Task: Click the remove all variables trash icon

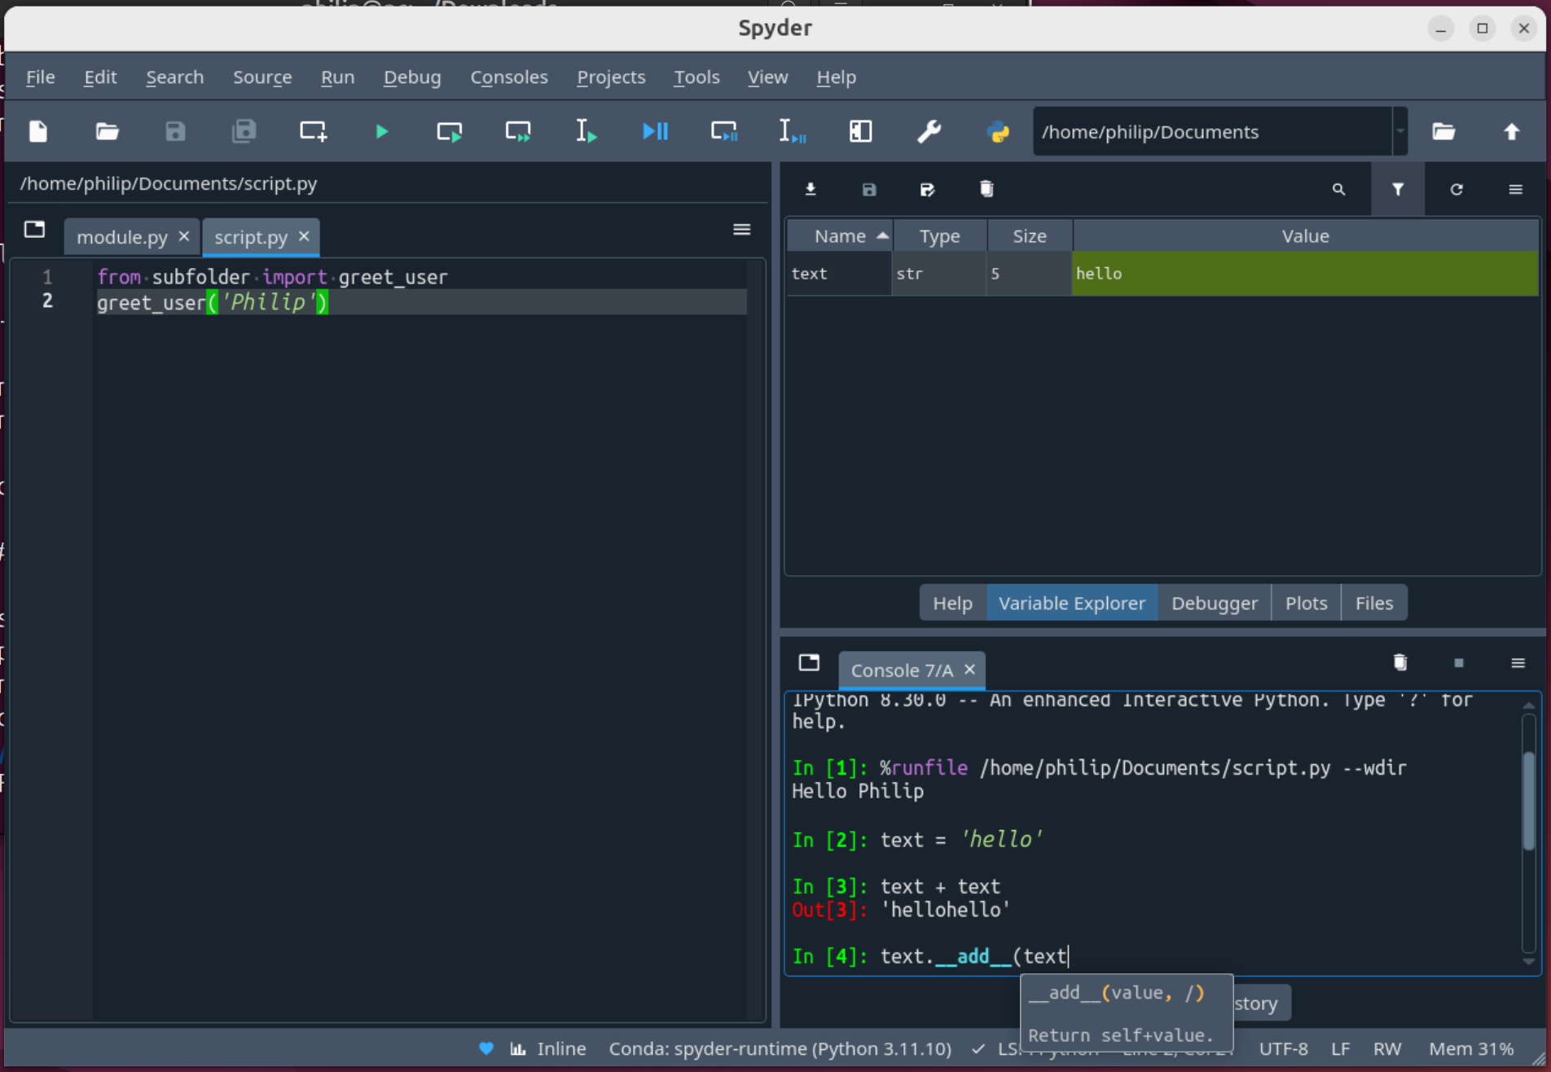Action: point(986,189)
